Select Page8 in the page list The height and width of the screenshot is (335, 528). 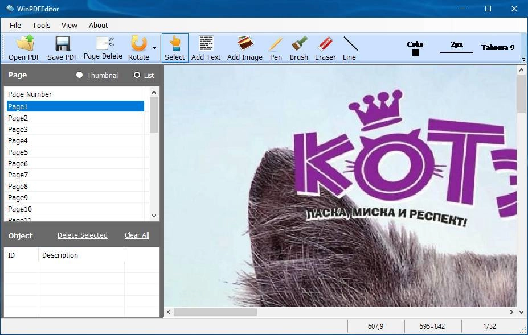[75, 187]
